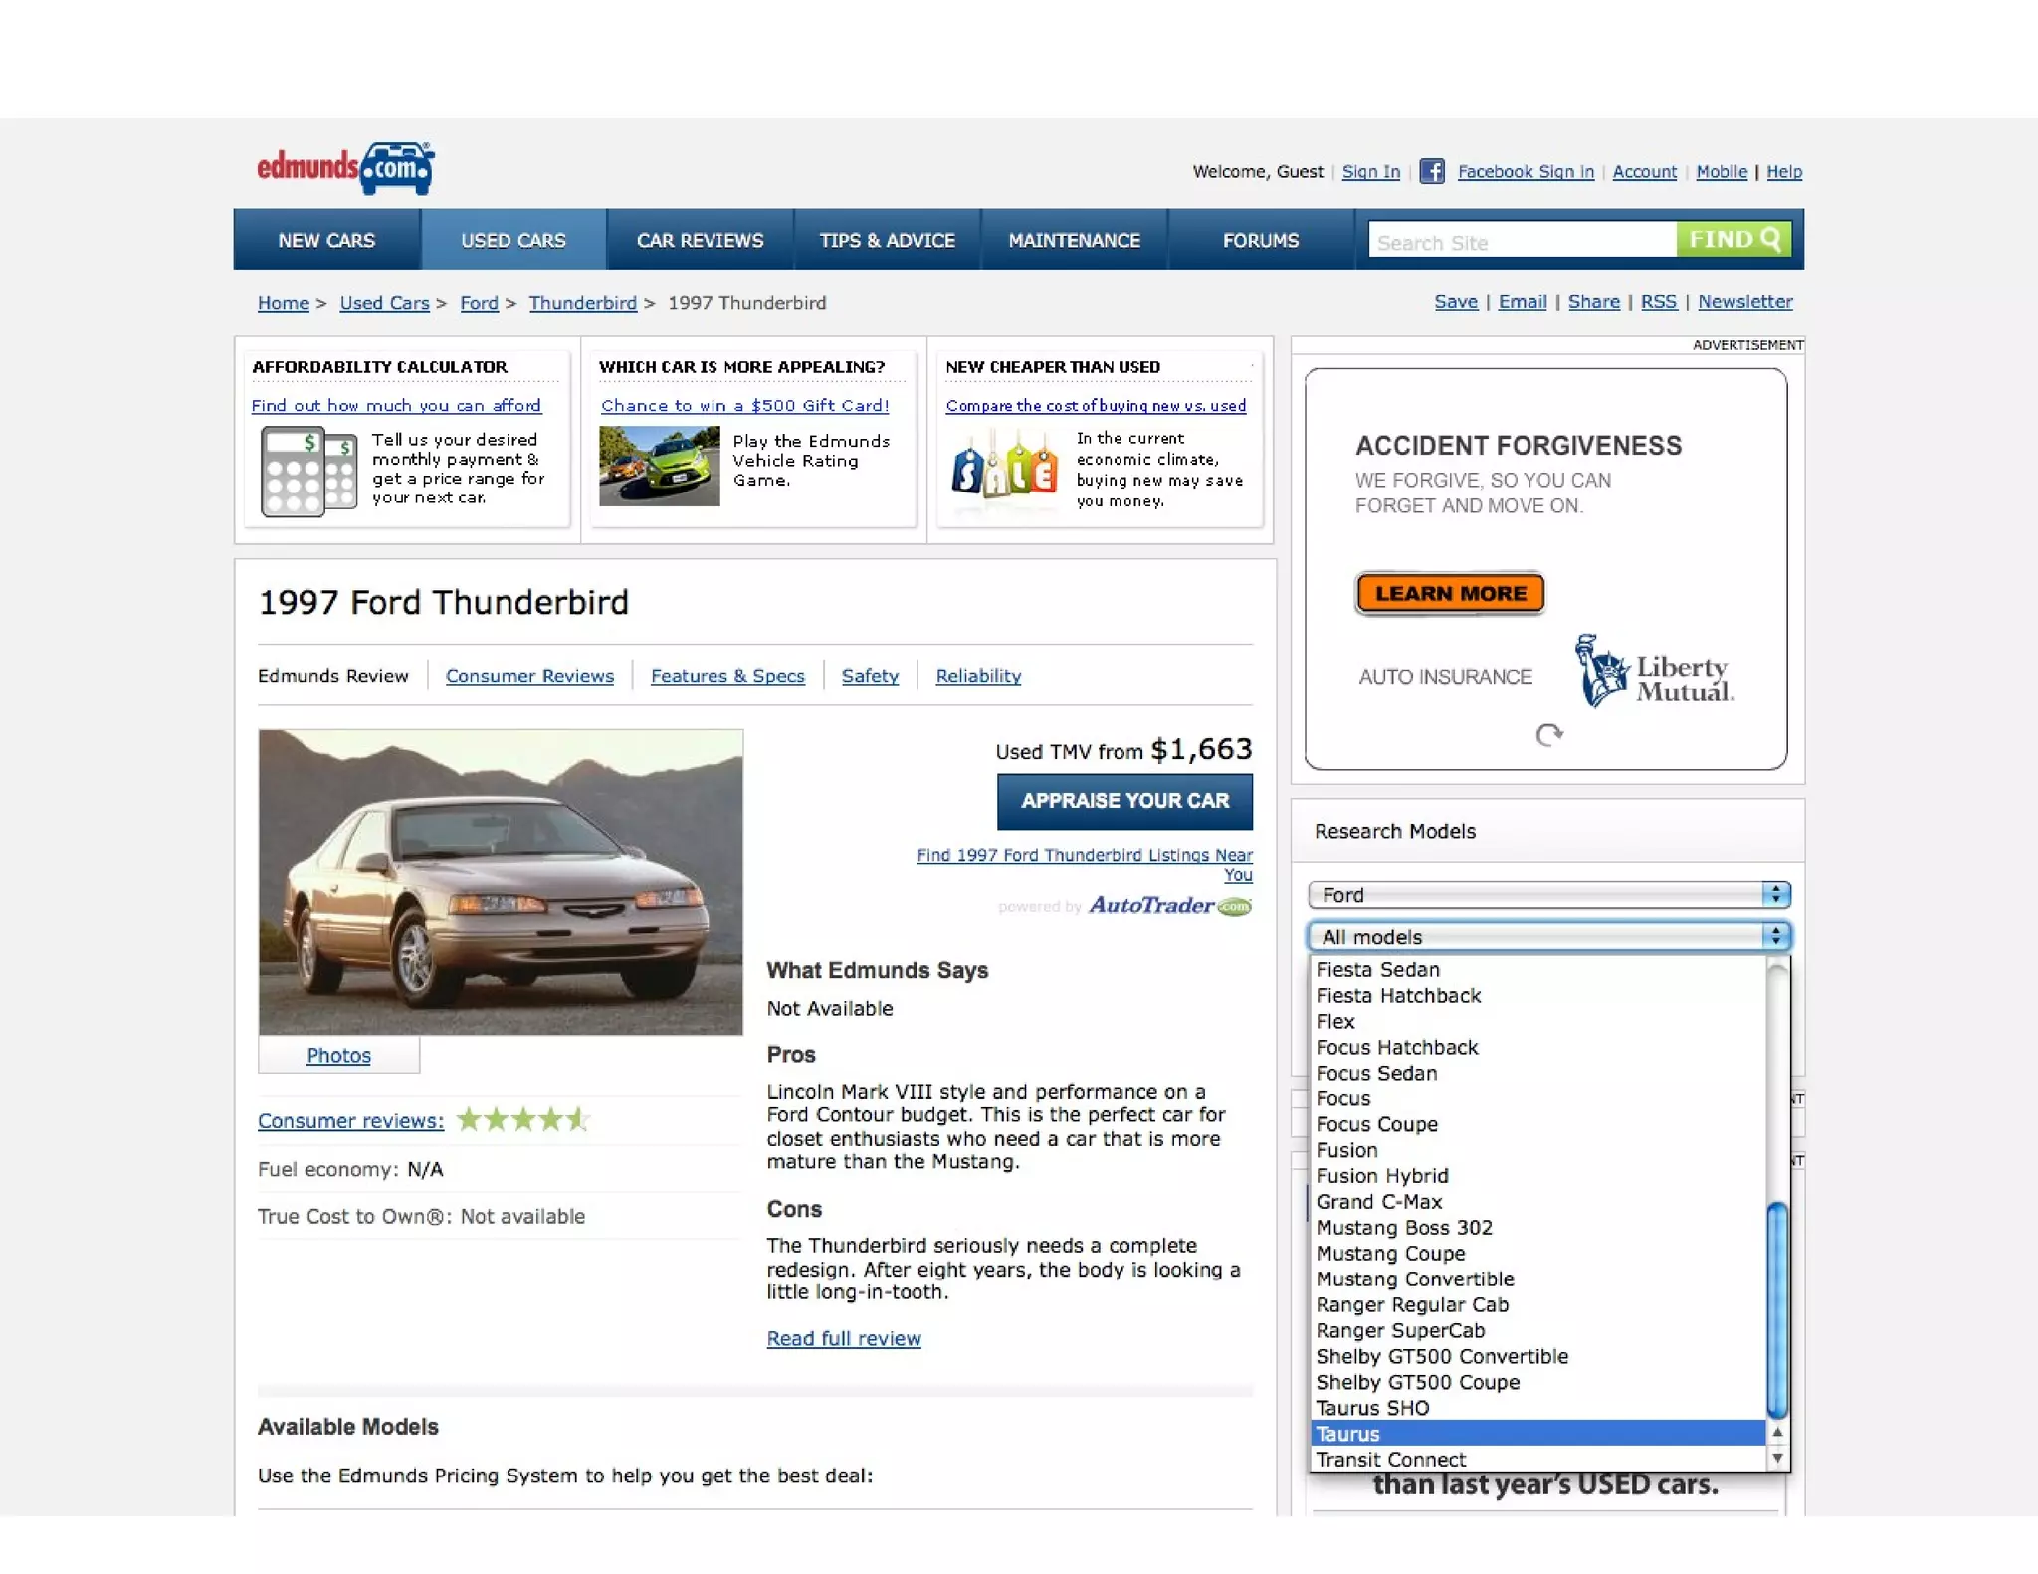Select the Edmunds Review tab
The height and width of the screenshot is (1574, 2038).
(x=332, y=675)
